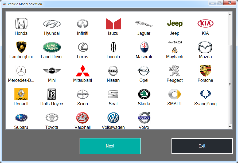Screen dimensions: 238x163
Task: Click the "Lamborghini" text label
Action: coord(21,57)
